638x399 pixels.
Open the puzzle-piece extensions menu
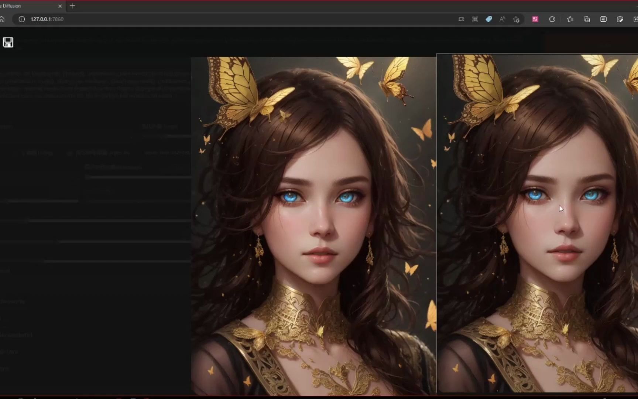click(x=552, y=19)
